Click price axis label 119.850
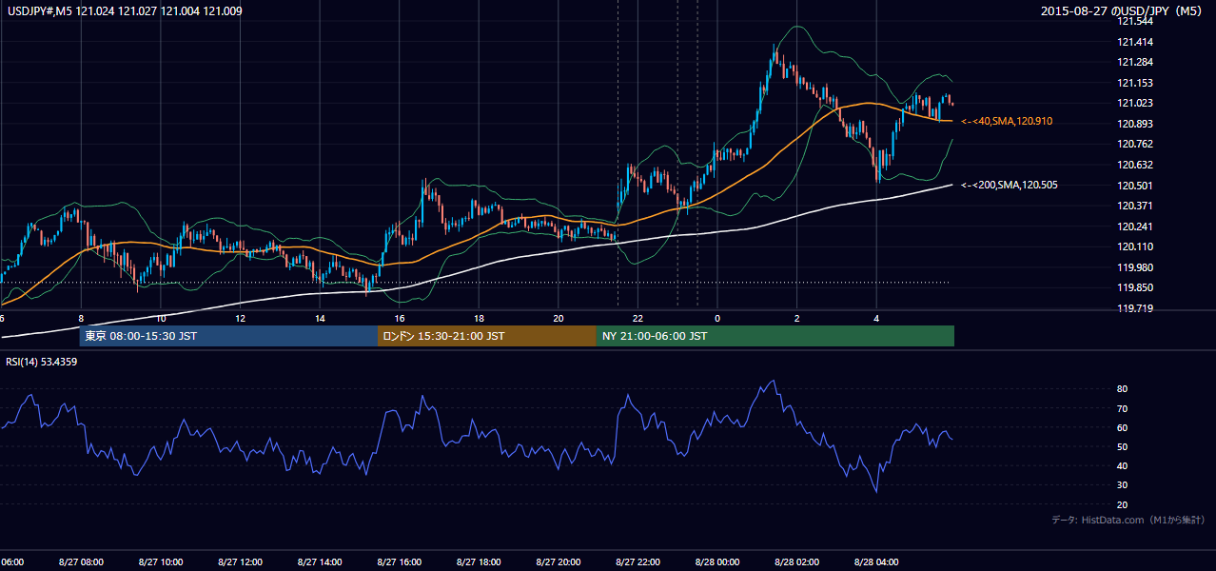This screenshot has height=571, width=1216. [x=1134, y=288]
